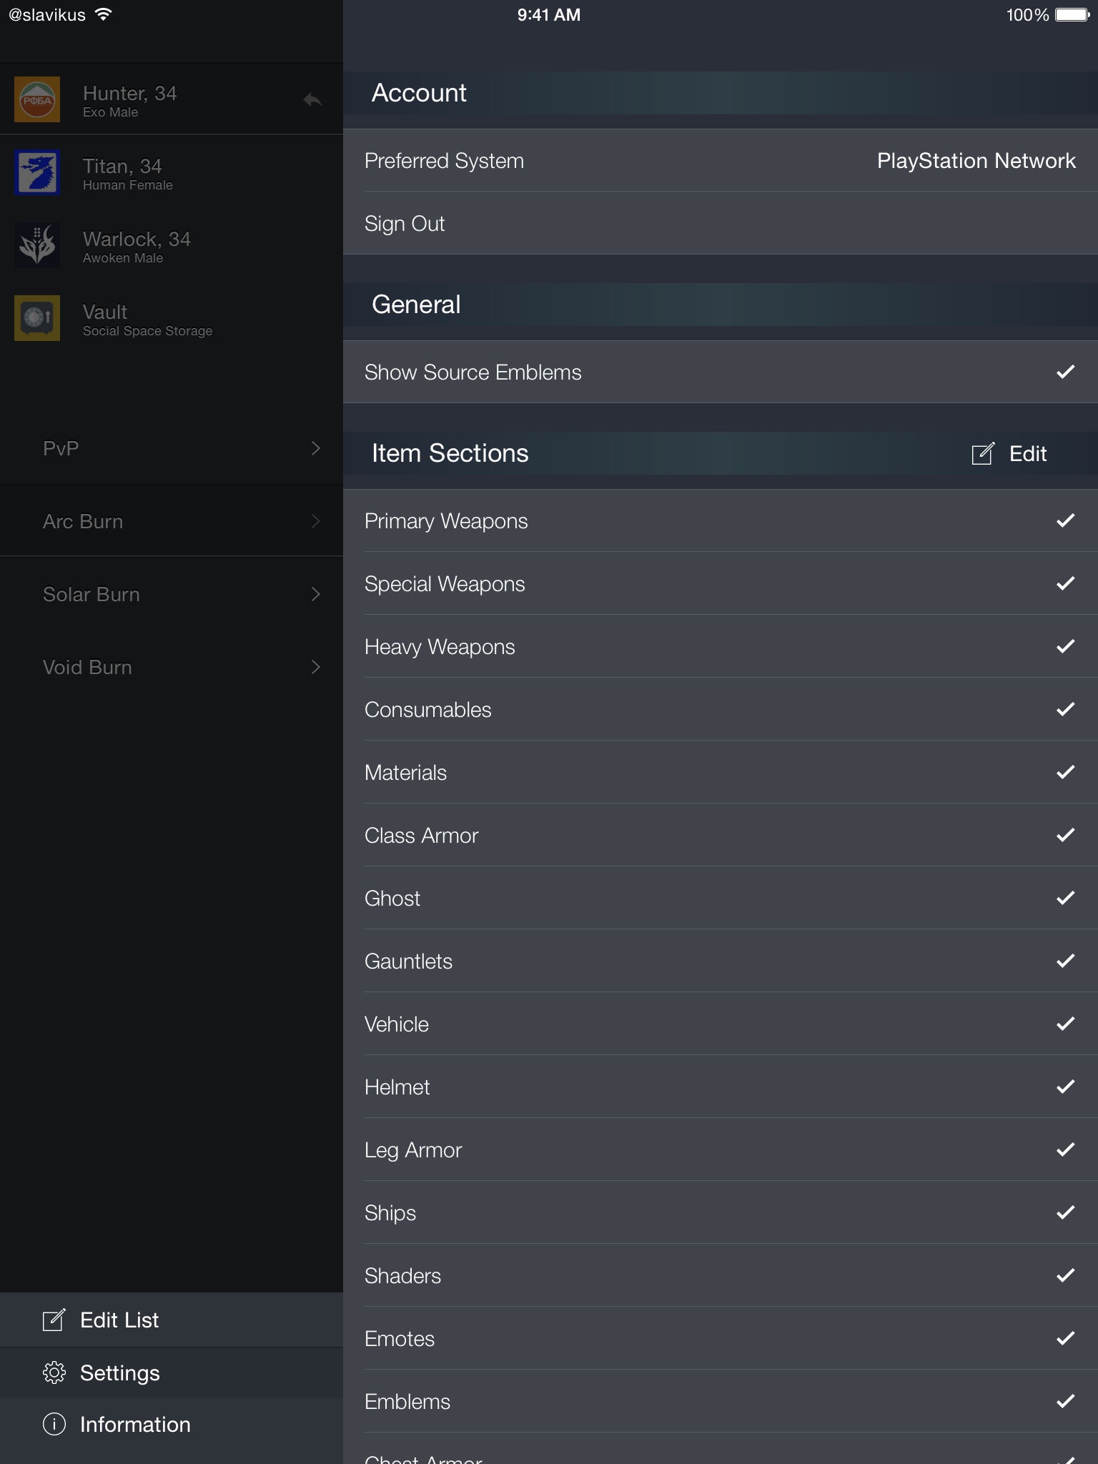The height and width of the screenshot is (1464, 1098).
Task: Select the Information menu item
Action: tap(135, 1424)
